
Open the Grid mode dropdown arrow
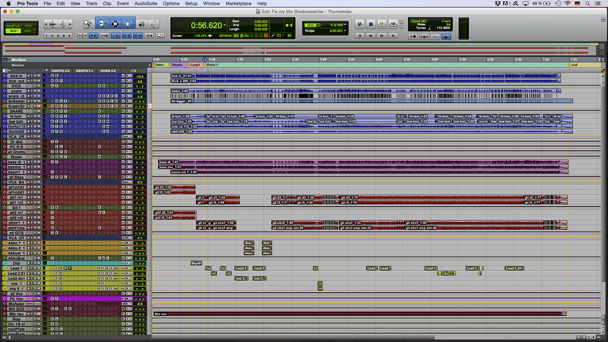pyautogui.click(x=35, y=31)
